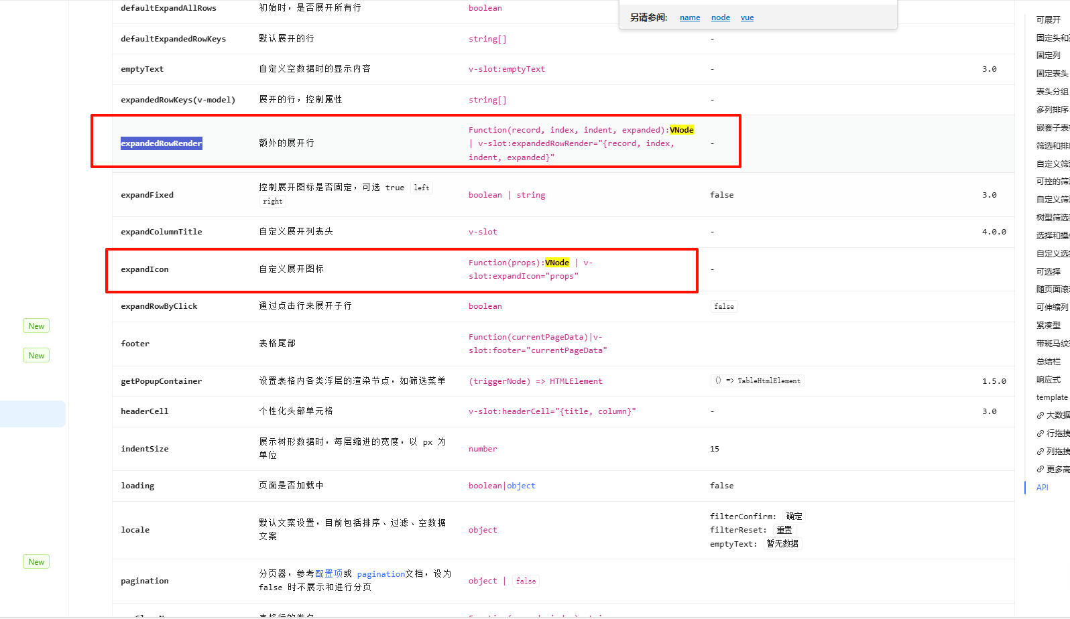Open 可控的筛选 anchor in sidebar
Viewport: 1070px width, 619px height.
[1053, 182]
